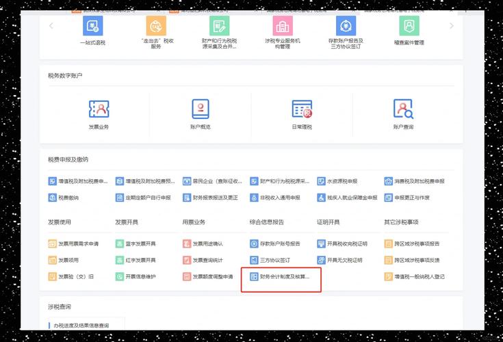Click the 发票查询统计 icon
Viewport: 503px width, 342px height.
[x=187, y=260]
